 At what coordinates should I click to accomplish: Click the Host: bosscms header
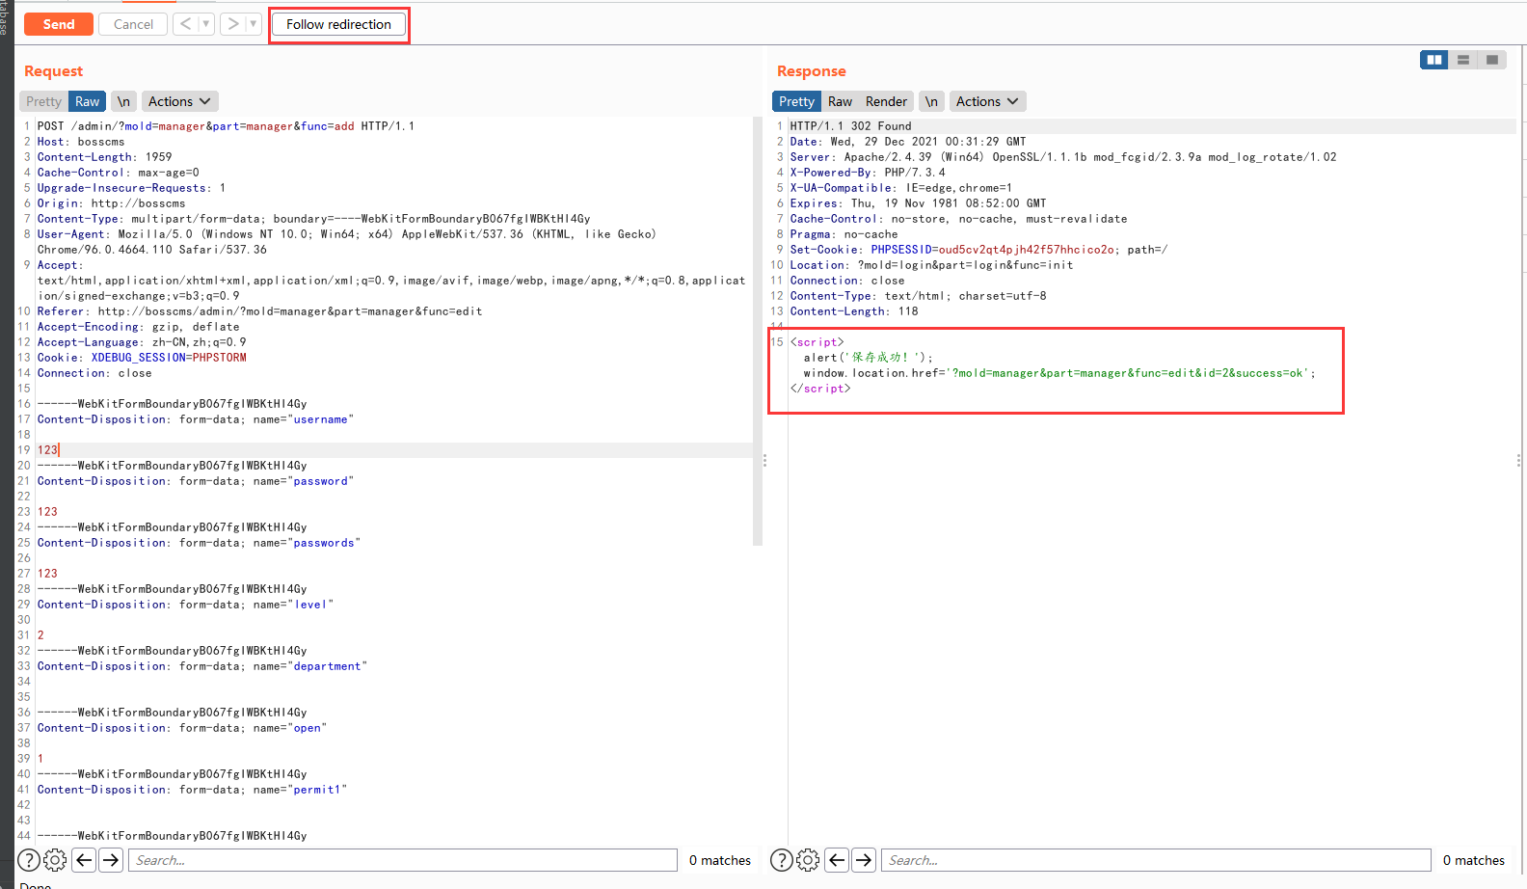point(81,142)
